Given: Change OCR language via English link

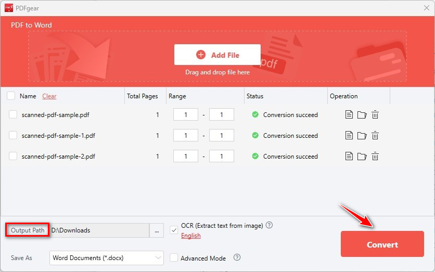Looking at the screenshot, I should (191, 236).
